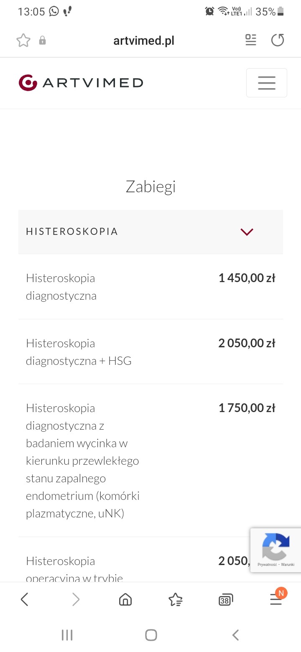Tap the Histeroskopia diagnostyczna 1 450,00 zł price
The height and width of the screenshot is (652, 301).
click(x=247, y=278)
